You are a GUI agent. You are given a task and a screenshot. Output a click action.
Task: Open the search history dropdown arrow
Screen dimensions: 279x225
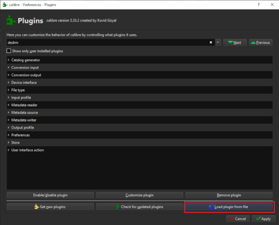(x=218, y=42)
